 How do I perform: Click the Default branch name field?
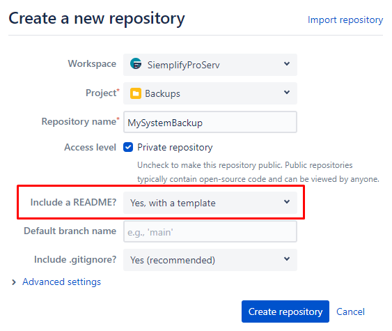210,231
